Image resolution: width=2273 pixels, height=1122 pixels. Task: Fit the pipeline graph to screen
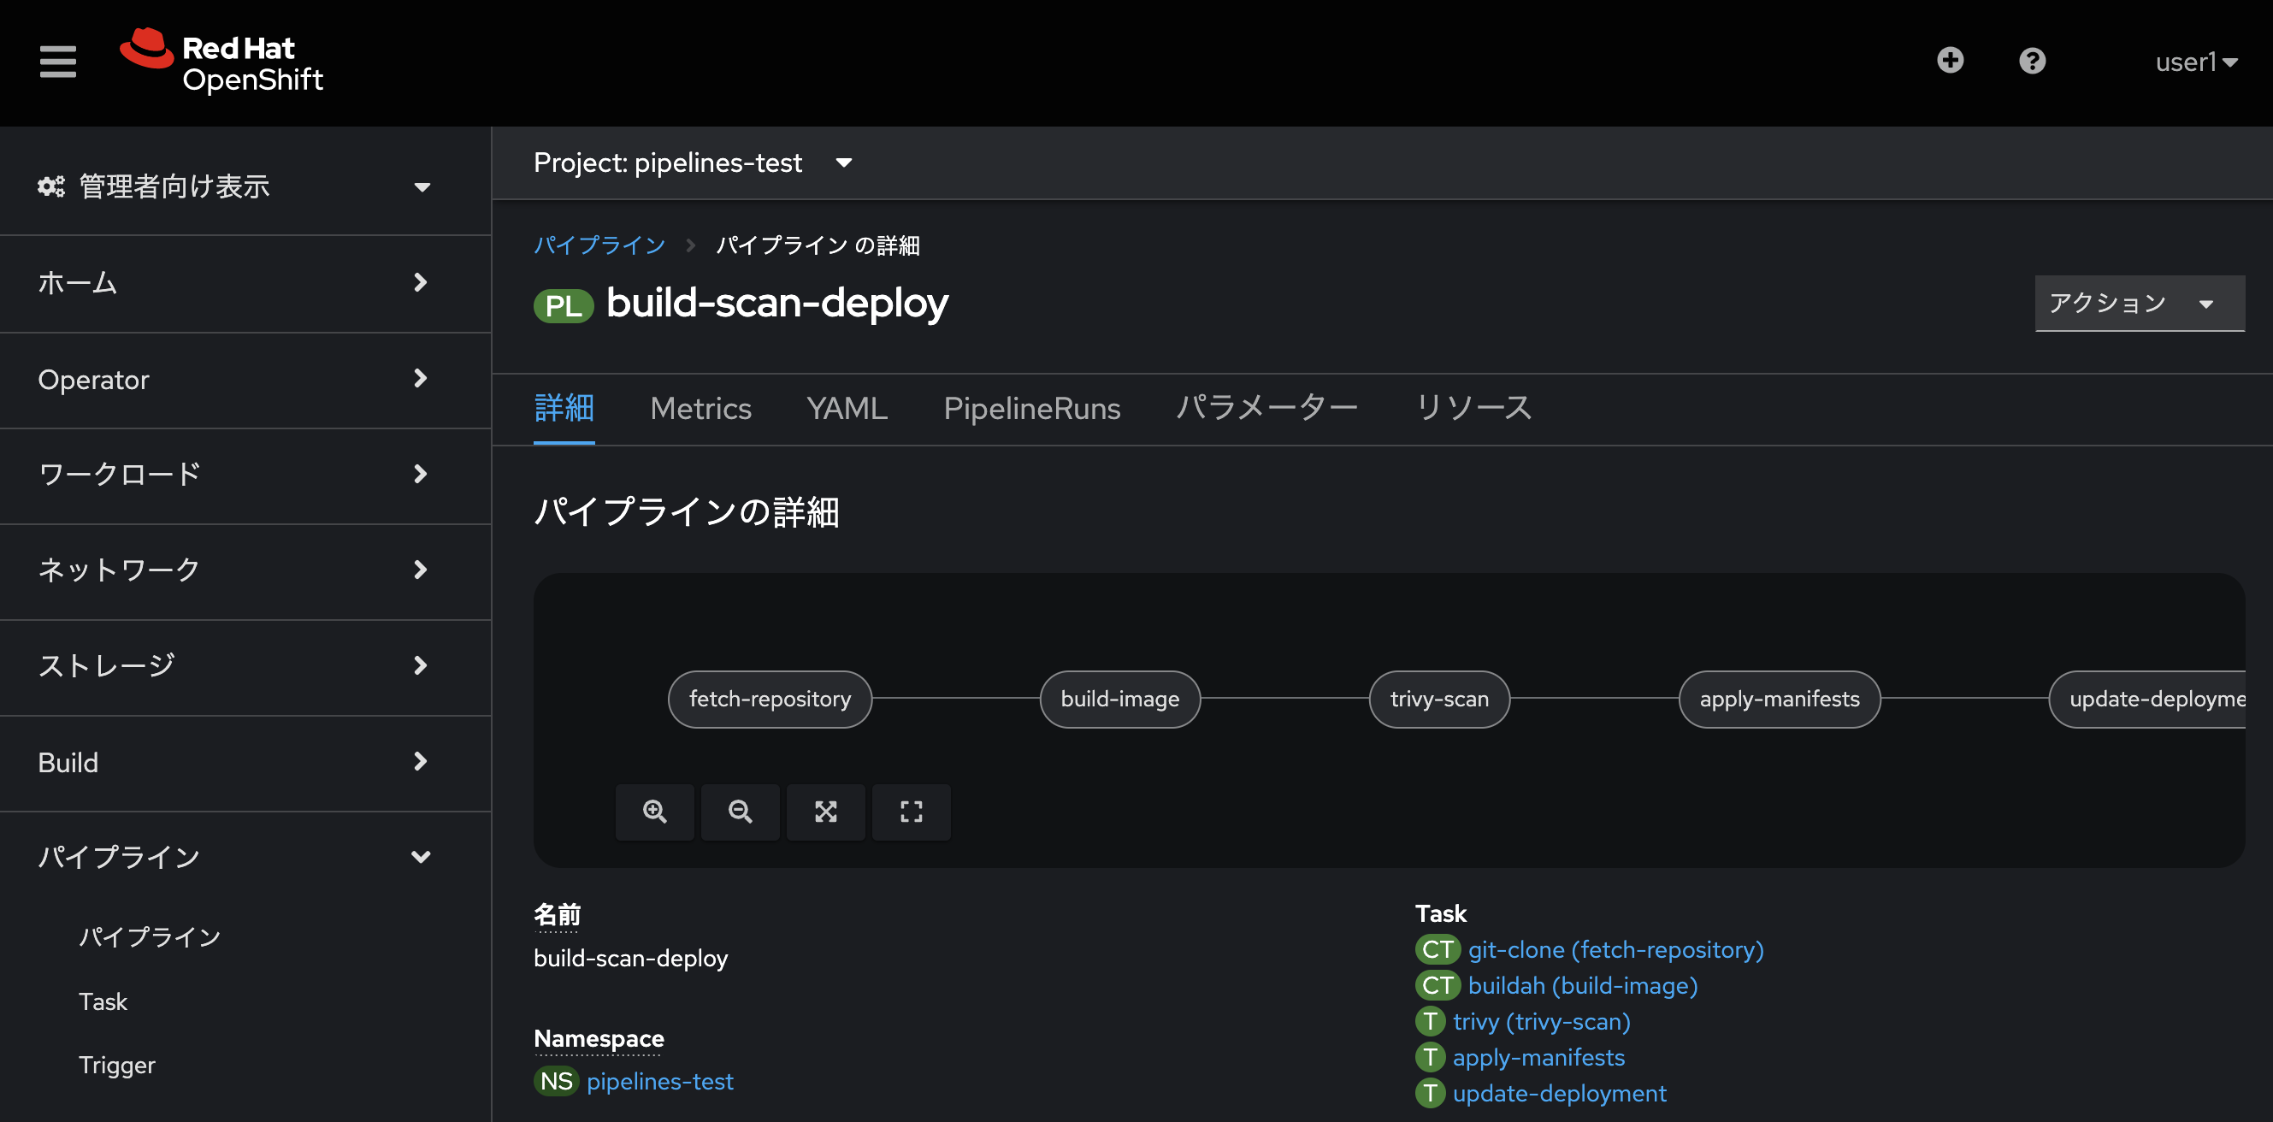click(826, 812)
